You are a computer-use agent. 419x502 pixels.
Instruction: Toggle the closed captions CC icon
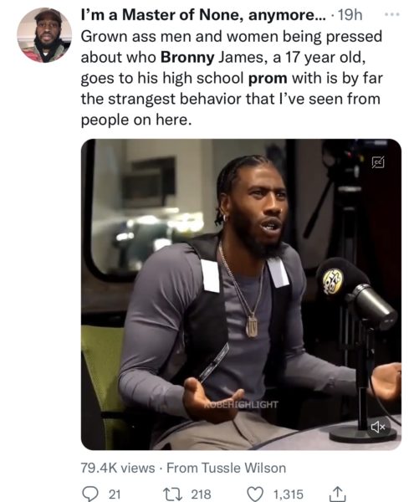[x=378, y=162]
